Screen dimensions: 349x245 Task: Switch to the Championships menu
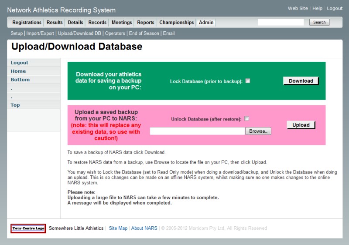click(176, 23)
